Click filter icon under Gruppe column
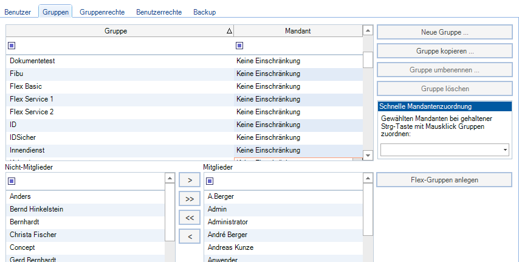The image size is (519, 262). (x=11, y=46)
